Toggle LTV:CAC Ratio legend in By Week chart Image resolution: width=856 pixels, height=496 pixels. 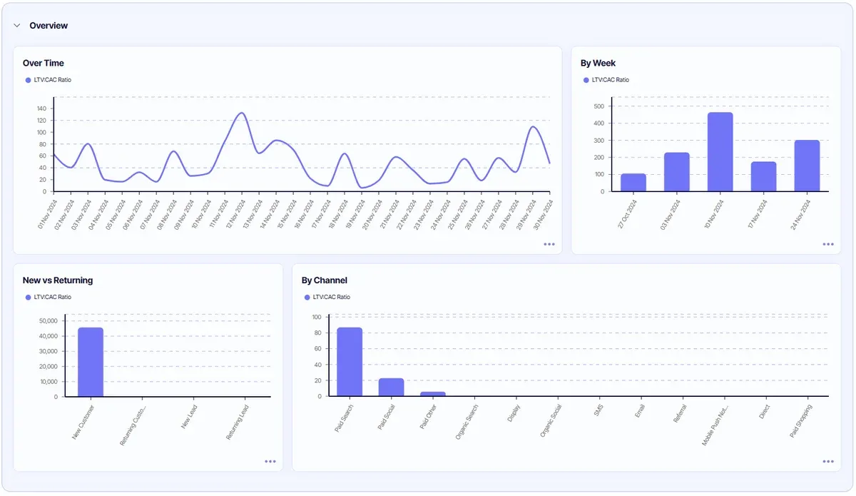(x=606, y=80)
